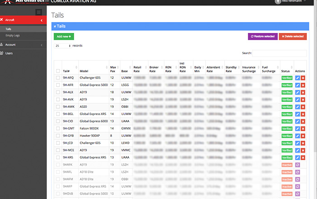The width and height of the screenshot is (317, 199).
Task: Click the restore icon for tail 9HAFM
Action: pyautogui.click(x=297, y=179)
